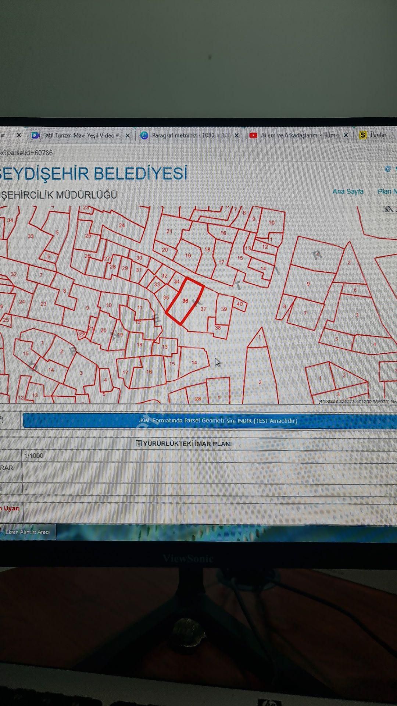397x706 pixels.
Task: Open the Ana Sayfa link
Action: 348,192
